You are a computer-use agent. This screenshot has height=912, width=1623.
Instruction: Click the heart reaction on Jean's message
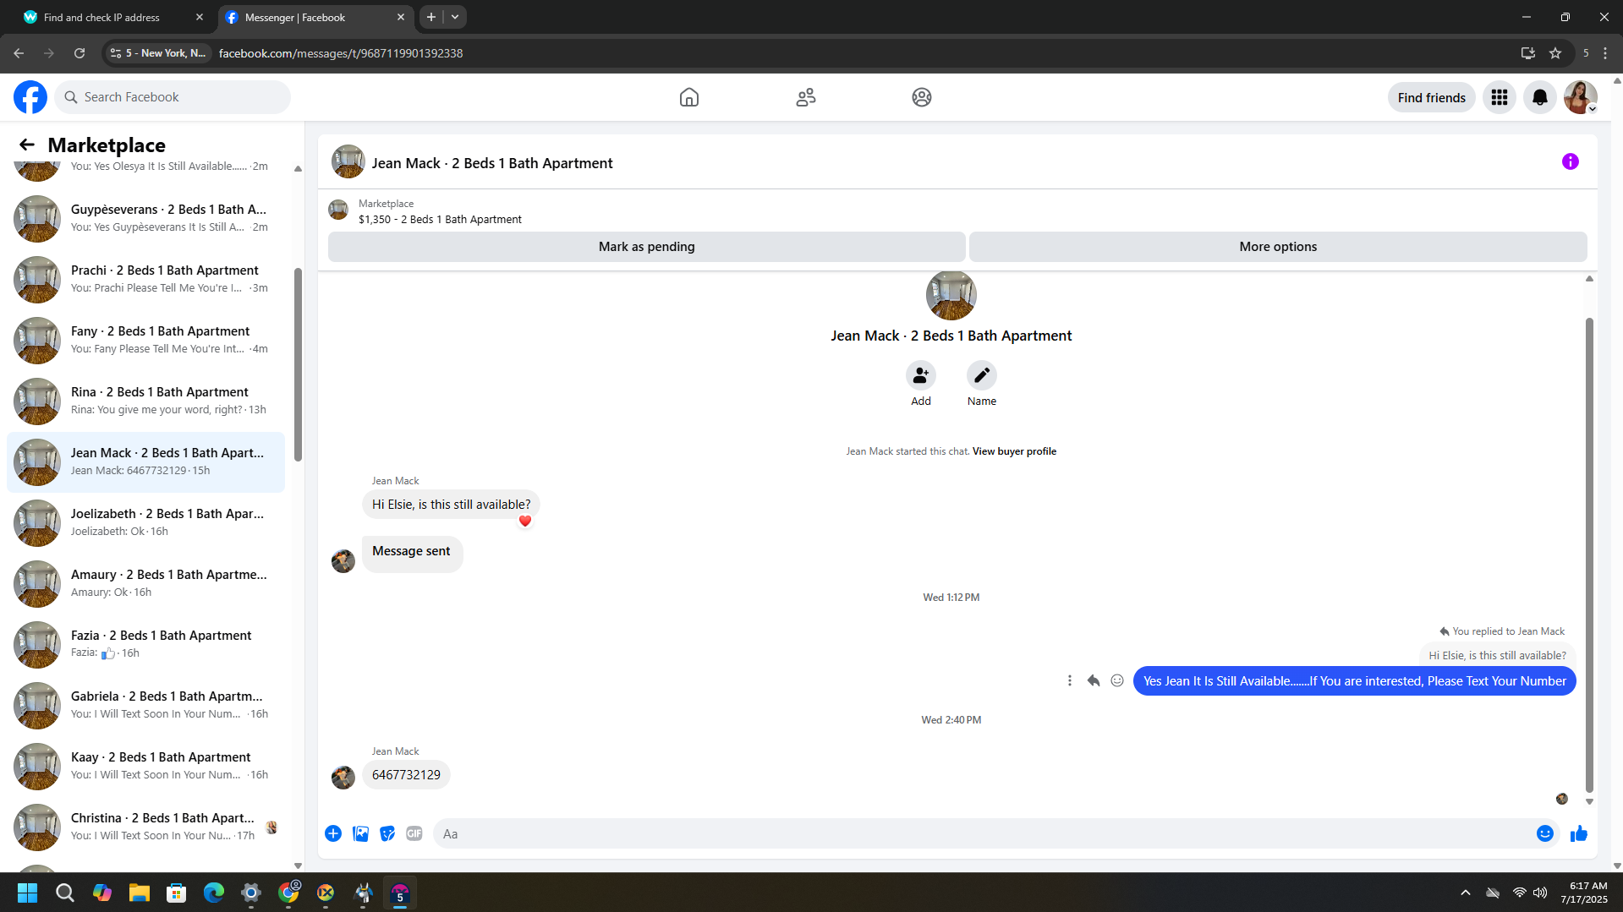tap(525, 521)
